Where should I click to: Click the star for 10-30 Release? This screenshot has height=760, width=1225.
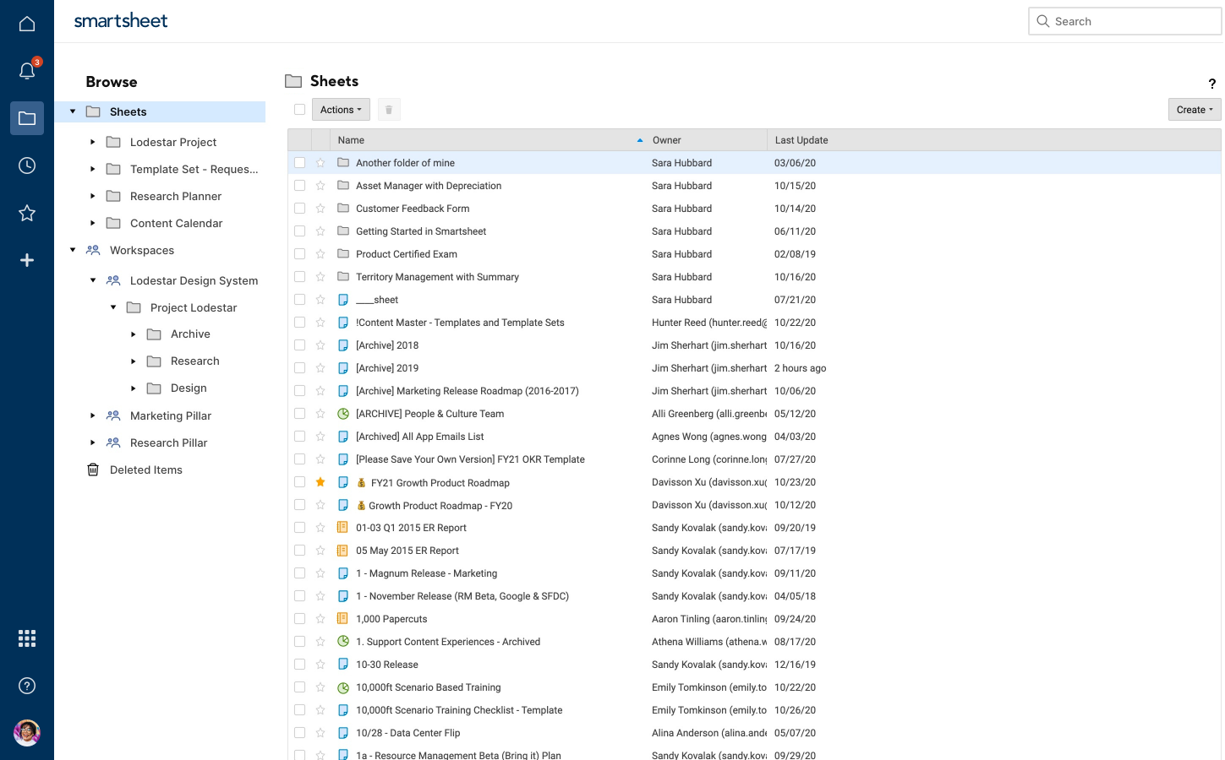320,665
